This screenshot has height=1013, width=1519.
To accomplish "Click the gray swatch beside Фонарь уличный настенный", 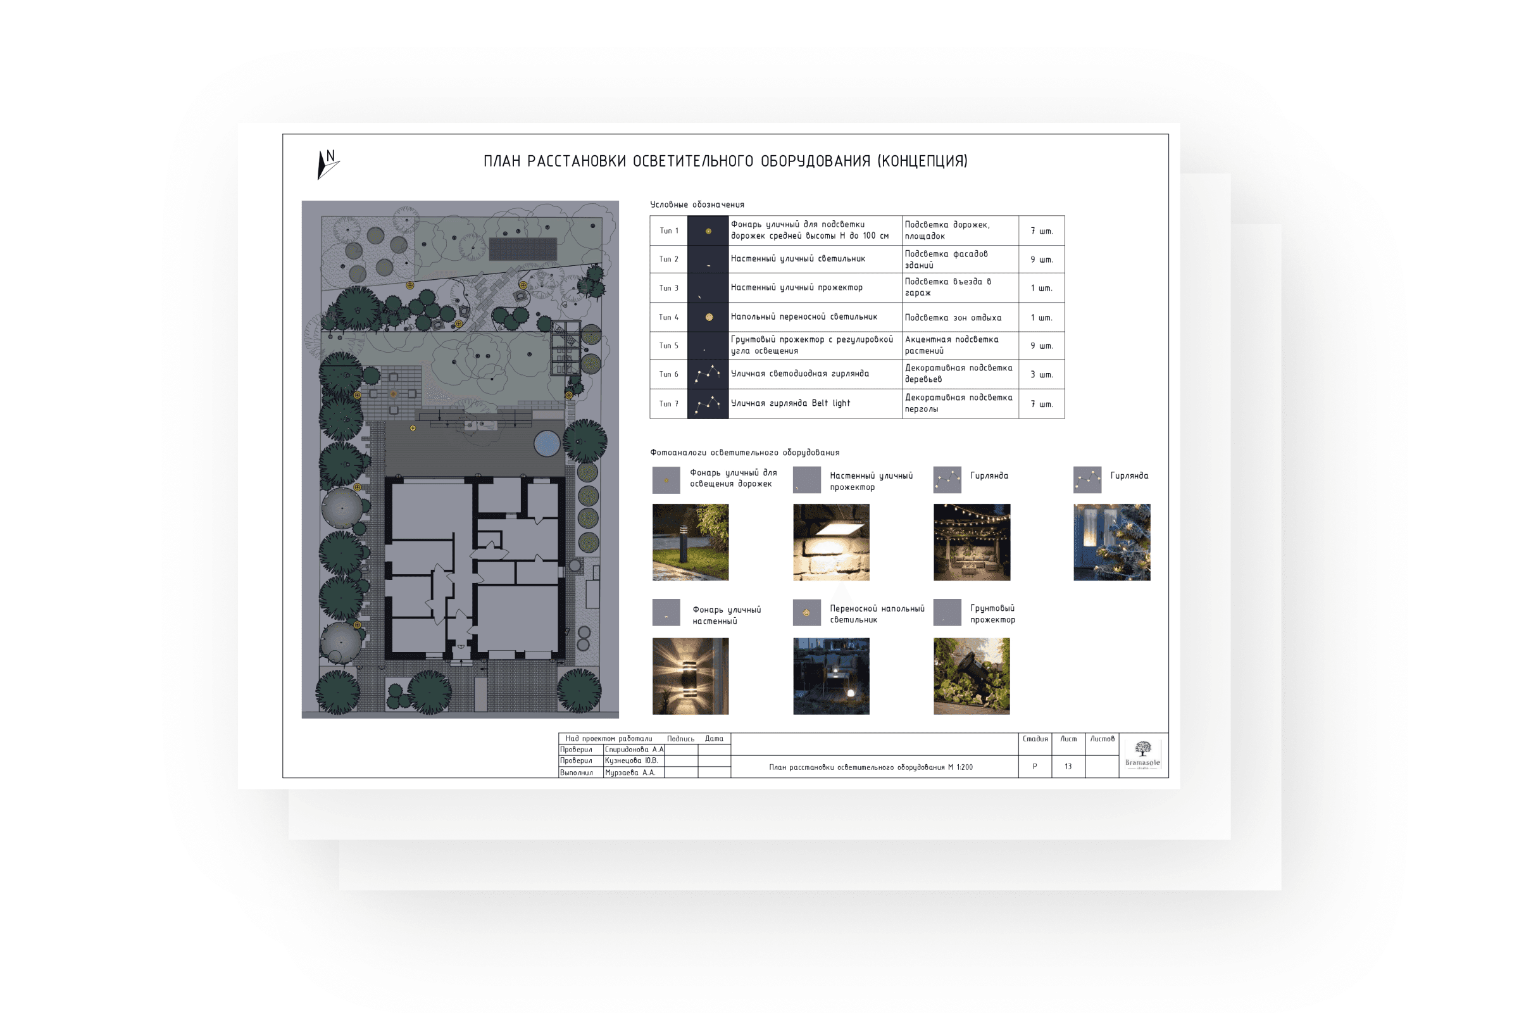I will coord(666,612).
